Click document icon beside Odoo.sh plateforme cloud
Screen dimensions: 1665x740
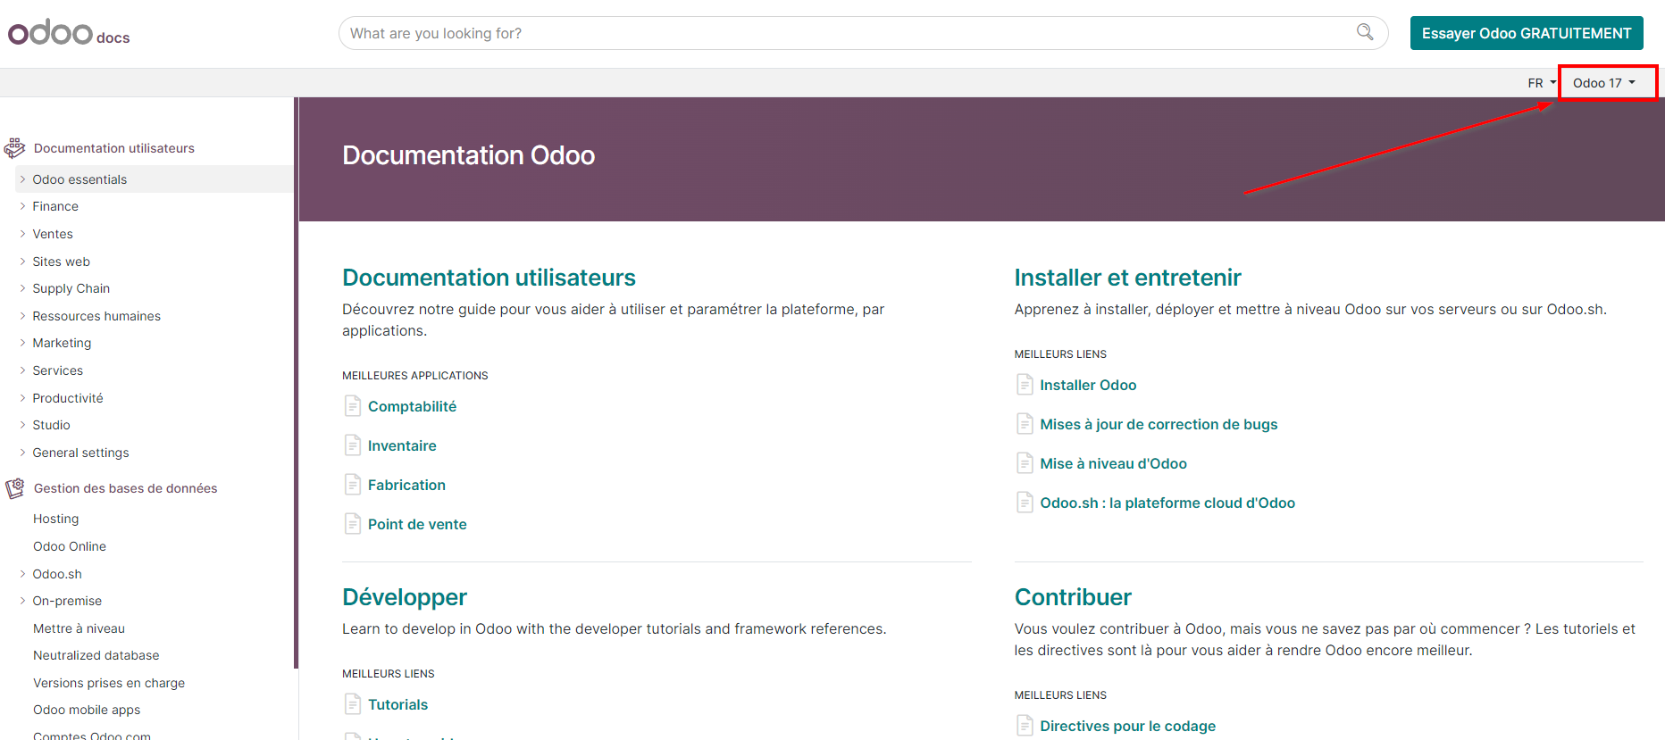1025,503
